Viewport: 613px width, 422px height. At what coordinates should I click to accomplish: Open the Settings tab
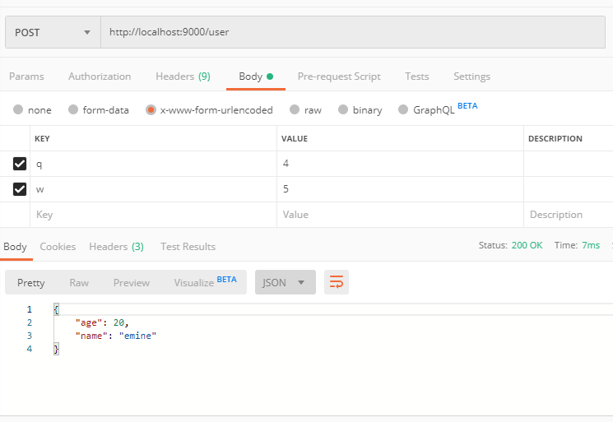471,77
